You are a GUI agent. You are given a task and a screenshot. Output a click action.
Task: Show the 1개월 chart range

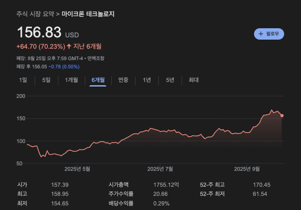pos(72,80)
